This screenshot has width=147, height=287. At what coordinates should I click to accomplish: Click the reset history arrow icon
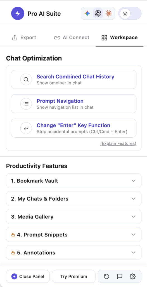(x=106, y=276)
